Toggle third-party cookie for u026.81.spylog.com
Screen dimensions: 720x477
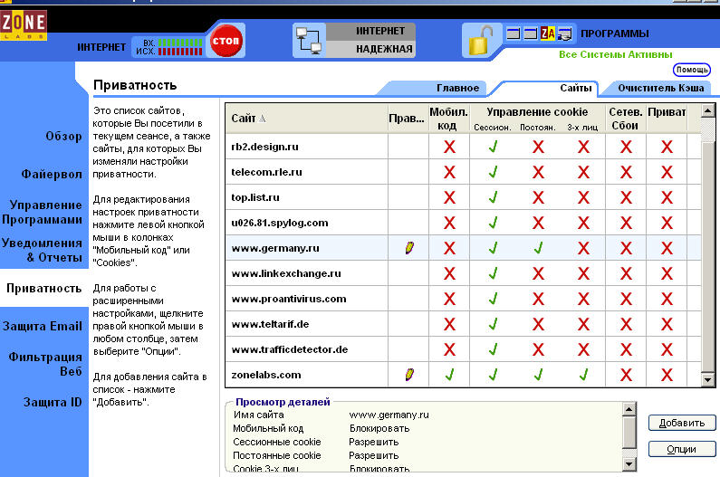(583, 223)
